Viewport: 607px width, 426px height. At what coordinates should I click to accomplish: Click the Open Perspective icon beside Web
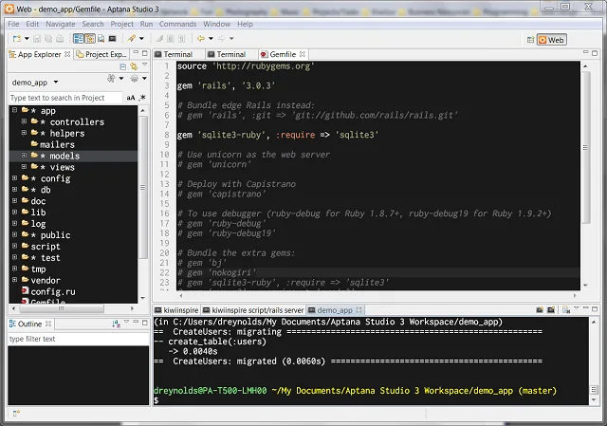[x=530, y=40]
